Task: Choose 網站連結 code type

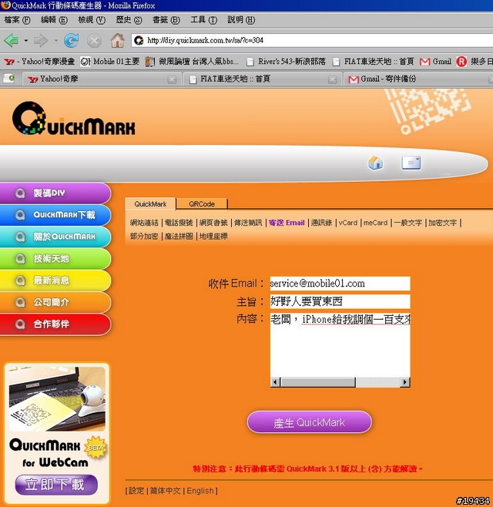Action: pyautogui.click(x=144, y=223)
